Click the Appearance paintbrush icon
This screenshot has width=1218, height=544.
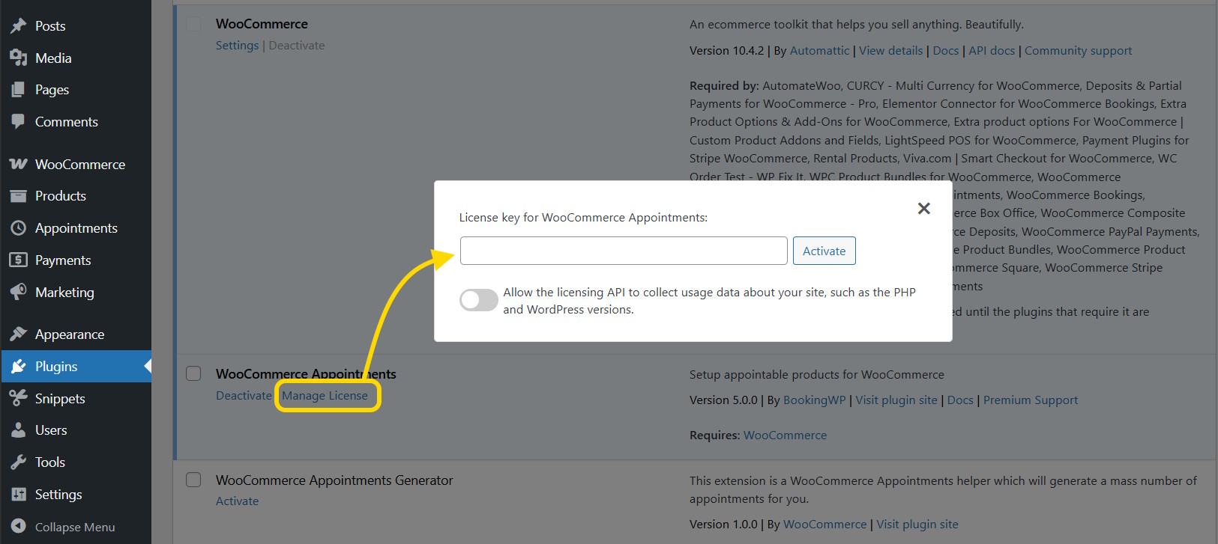19,334
